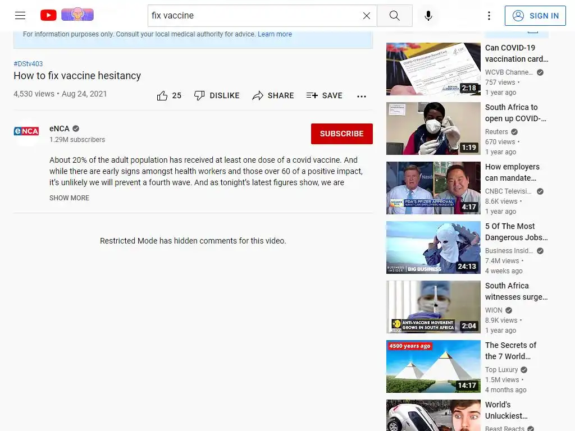Go to YouTube home via red logo
Image resolution: width=575 pixels, height=431 pixels.
[x=48, y=15]
